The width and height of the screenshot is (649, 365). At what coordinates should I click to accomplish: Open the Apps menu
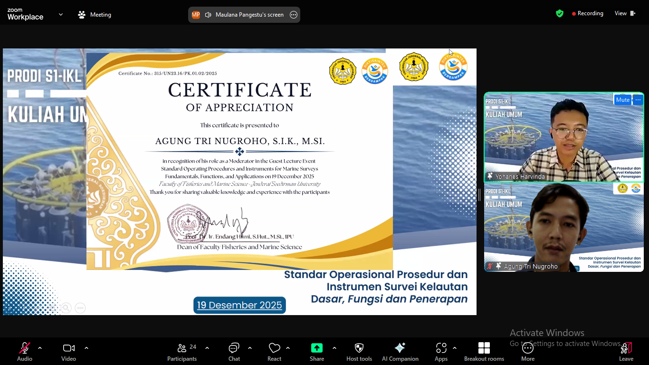pyautogui.click(x=441, y=351)
